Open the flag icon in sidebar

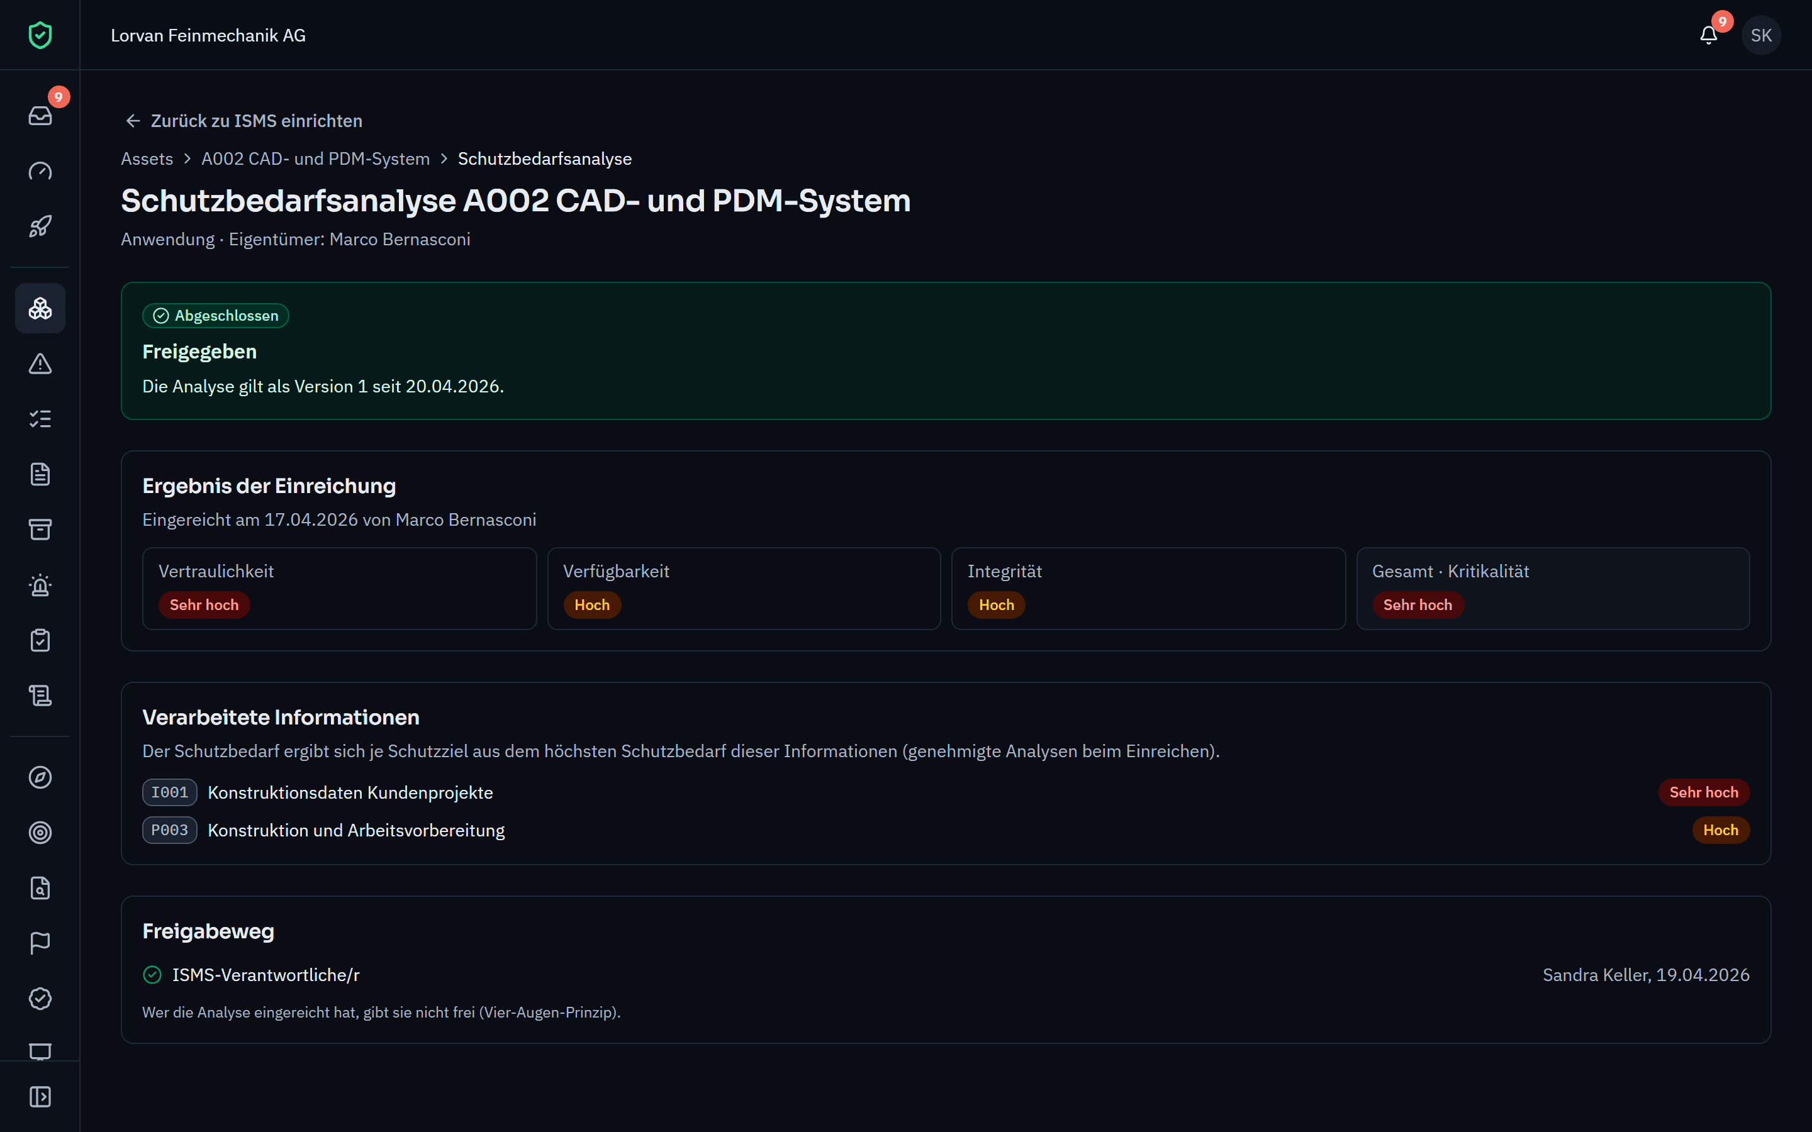pos(40,943)
